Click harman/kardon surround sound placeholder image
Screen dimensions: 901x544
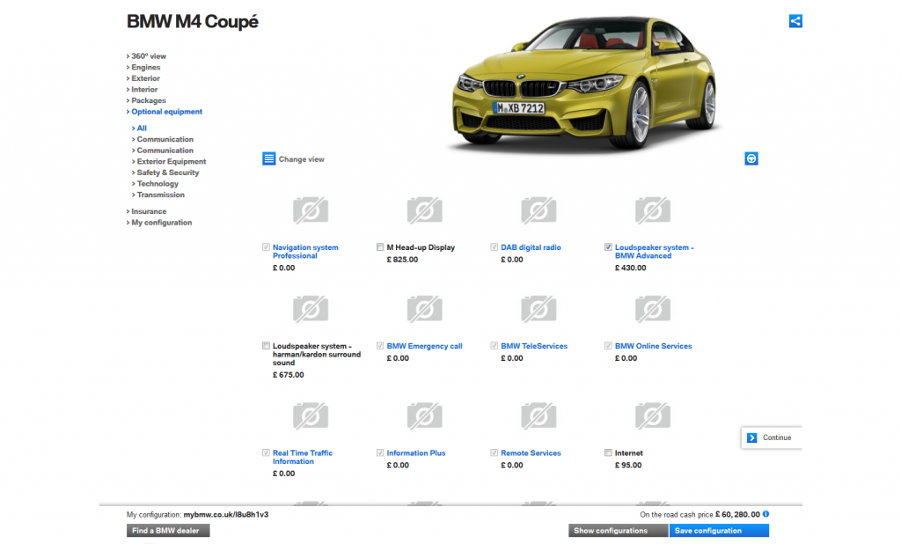[x=310, y=309]
